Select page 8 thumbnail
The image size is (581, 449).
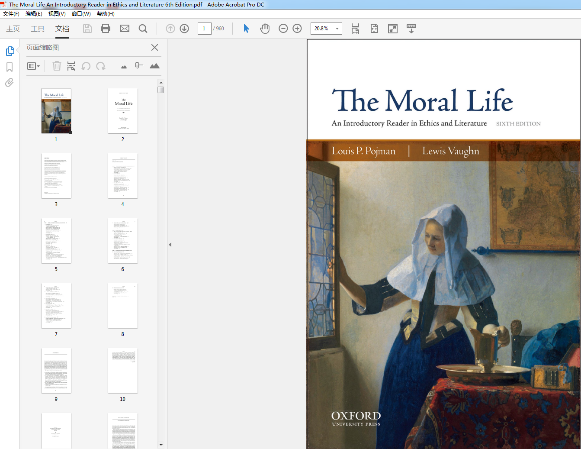tap(123, 306)
